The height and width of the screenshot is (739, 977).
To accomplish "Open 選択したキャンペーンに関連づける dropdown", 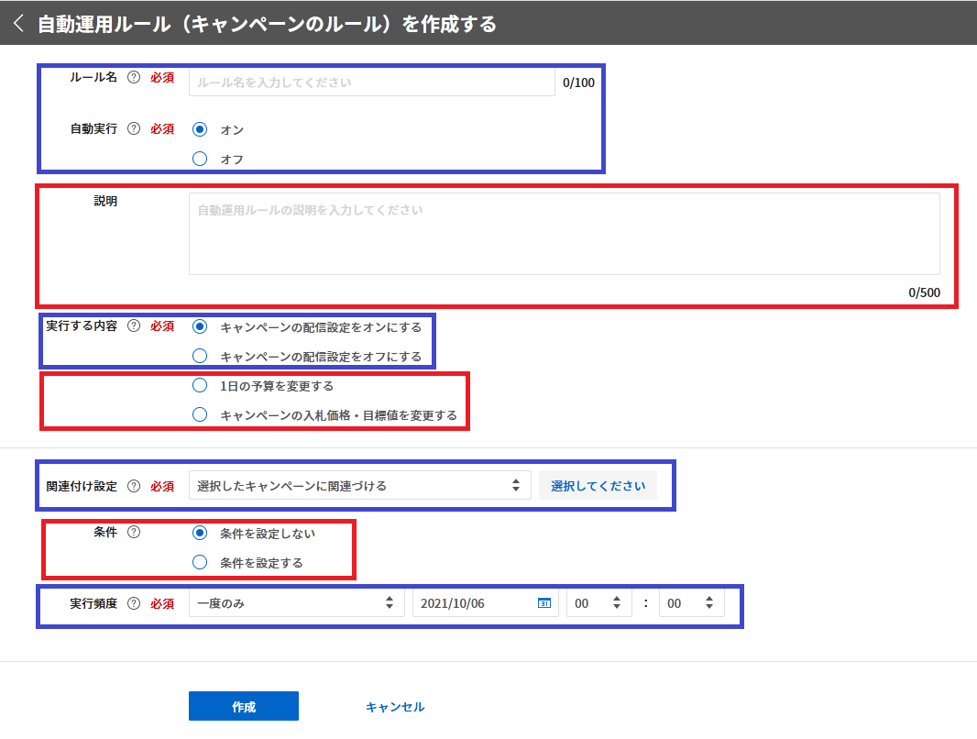I will [x=359, y=486].
